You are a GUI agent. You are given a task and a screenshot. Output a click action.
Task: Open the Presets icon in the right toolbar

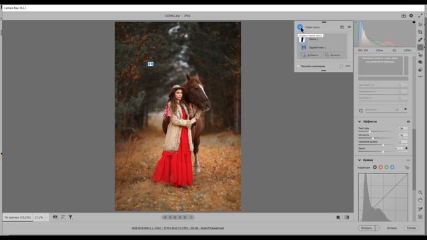click(420, 69)
